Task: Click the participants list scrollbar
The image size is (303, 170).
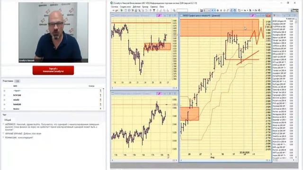Action: [103, 99]
